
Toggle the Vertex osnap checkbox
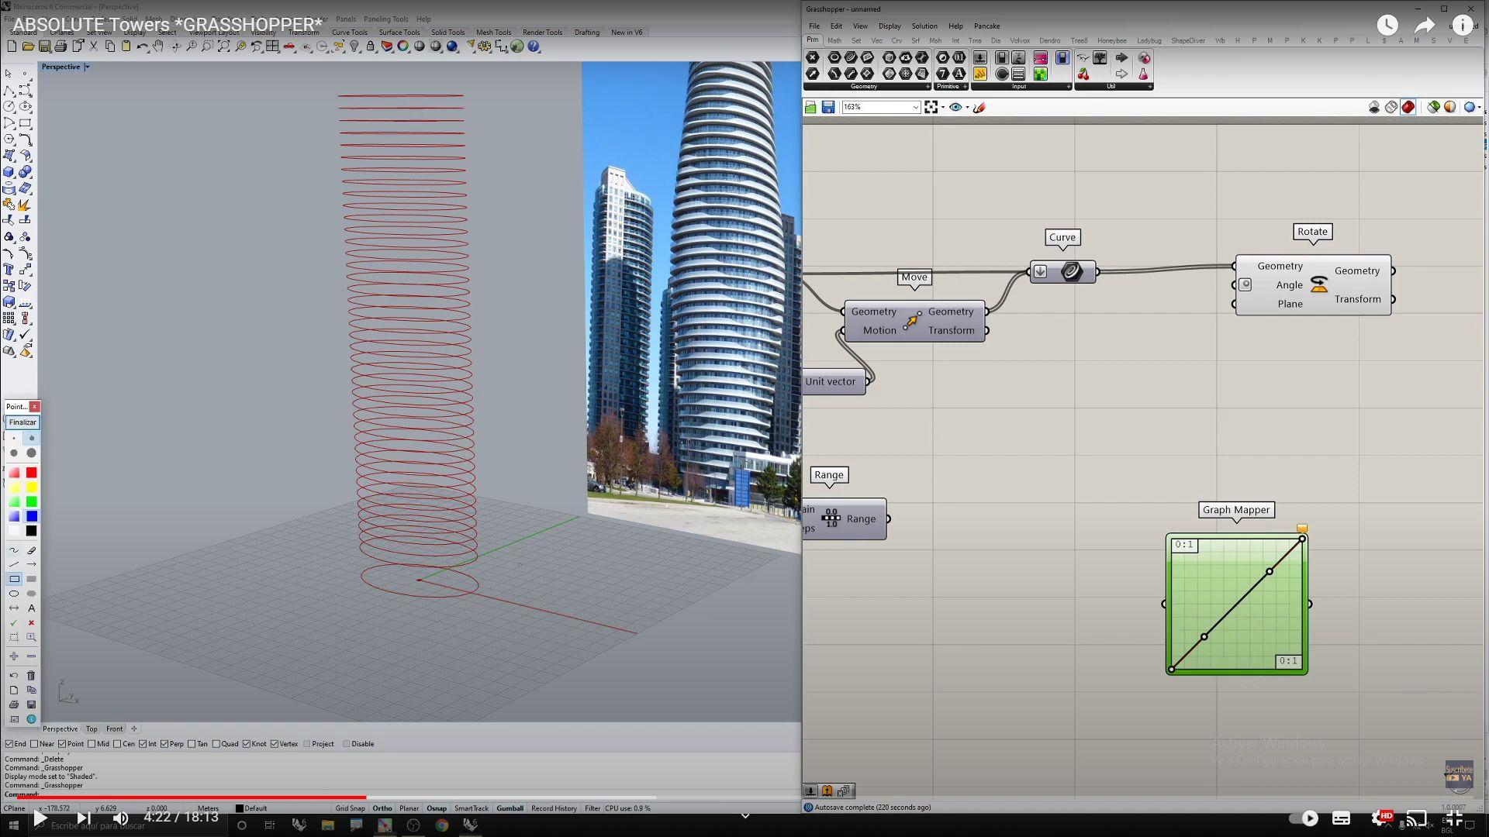coord(275,744)
